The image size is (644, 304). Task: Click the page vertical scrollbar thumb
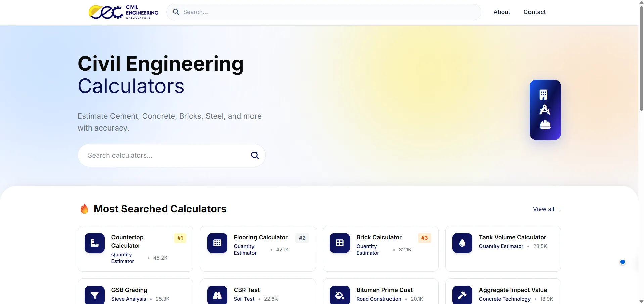pos(641,58)
